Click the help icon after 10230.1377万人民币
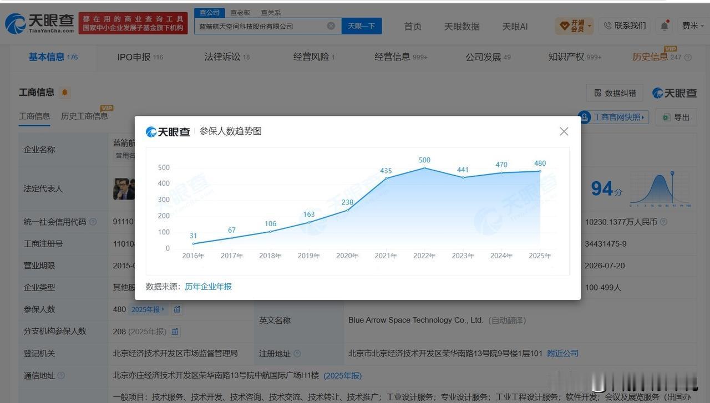Screen dimensions: 710x403 [x=663, y=222]
